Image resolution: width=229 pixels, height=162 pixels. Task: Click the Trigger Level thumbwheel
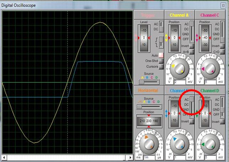tap(144, 38)
